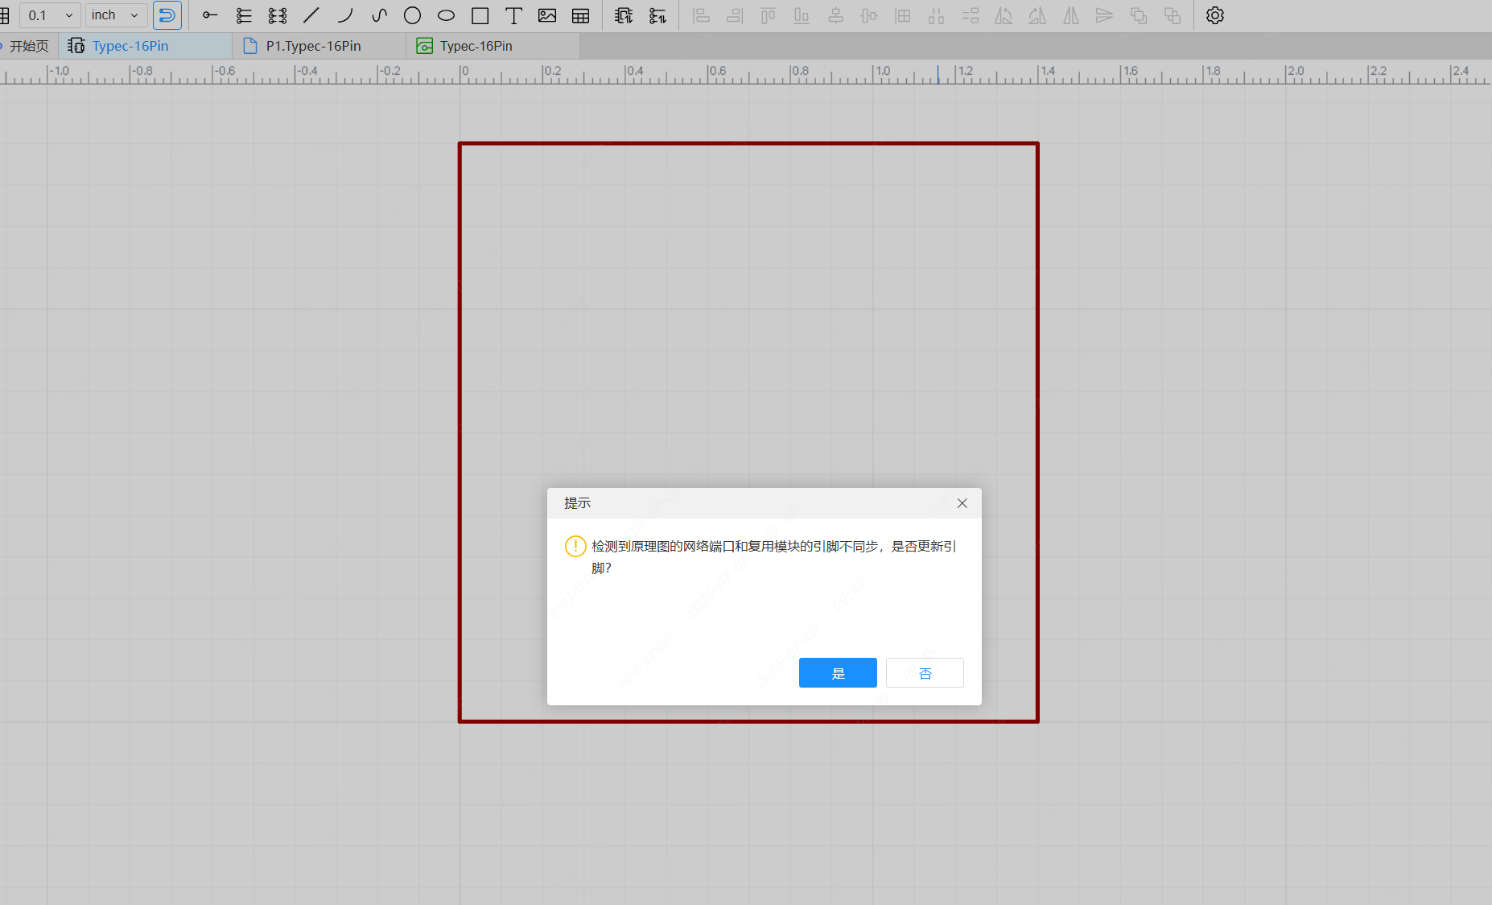Select the arc drawing tool
Image resolution: width=1492 pixels, height=905 pixels.
tap(345, 15)
